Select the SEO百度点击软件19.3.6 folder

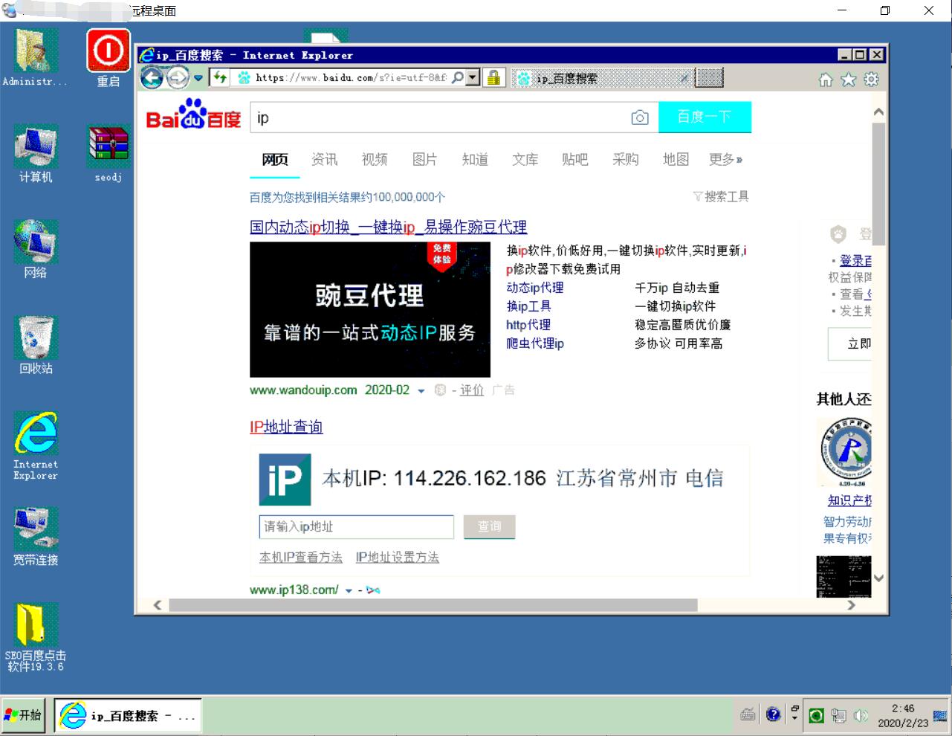click(x=36, y=638)
